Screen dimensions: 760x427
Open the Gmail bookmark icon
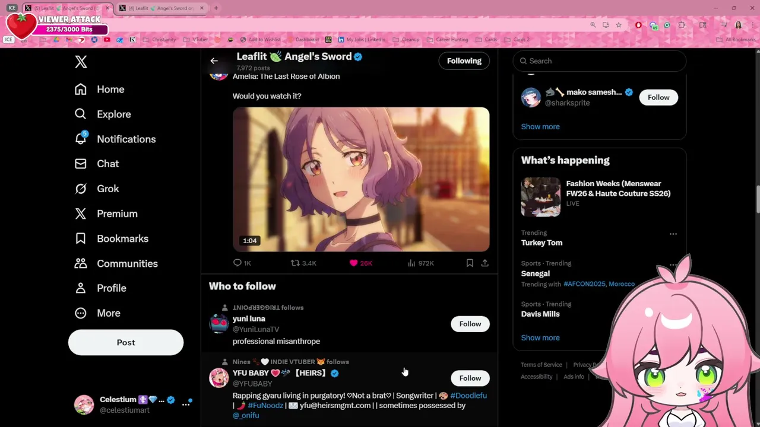(69, 40)
